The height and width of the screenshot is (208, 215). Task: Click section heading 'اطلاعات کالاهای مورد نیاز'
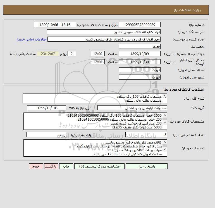(x=184, y=90)
